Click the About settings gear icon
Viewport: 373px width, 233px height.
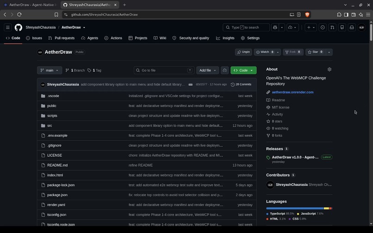(x=329, y=69)
